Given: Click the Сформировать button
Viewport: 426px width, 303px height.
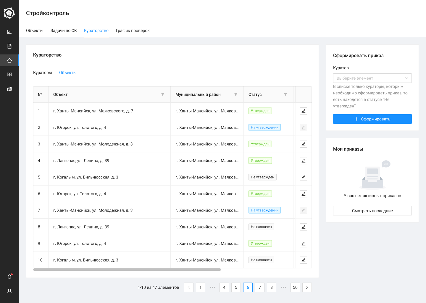Looking at the screenshot, I should (x=372, y=119).
